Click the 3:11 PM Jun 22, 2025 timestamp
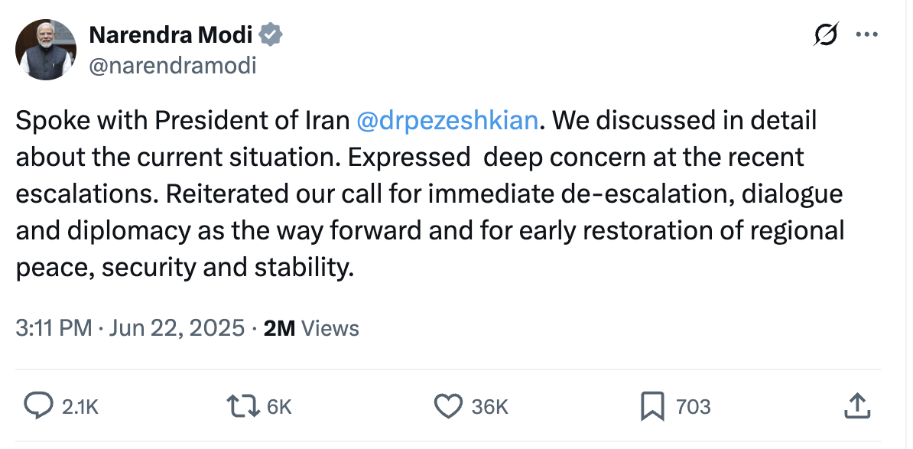 click(131, 328)
